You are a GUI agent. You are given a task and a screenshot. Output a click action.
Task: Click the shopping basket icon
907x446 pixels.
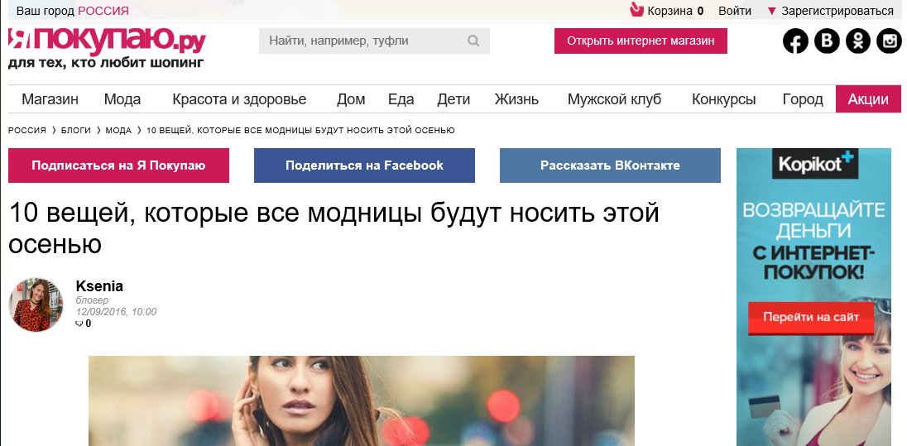[x=636, y=10]
